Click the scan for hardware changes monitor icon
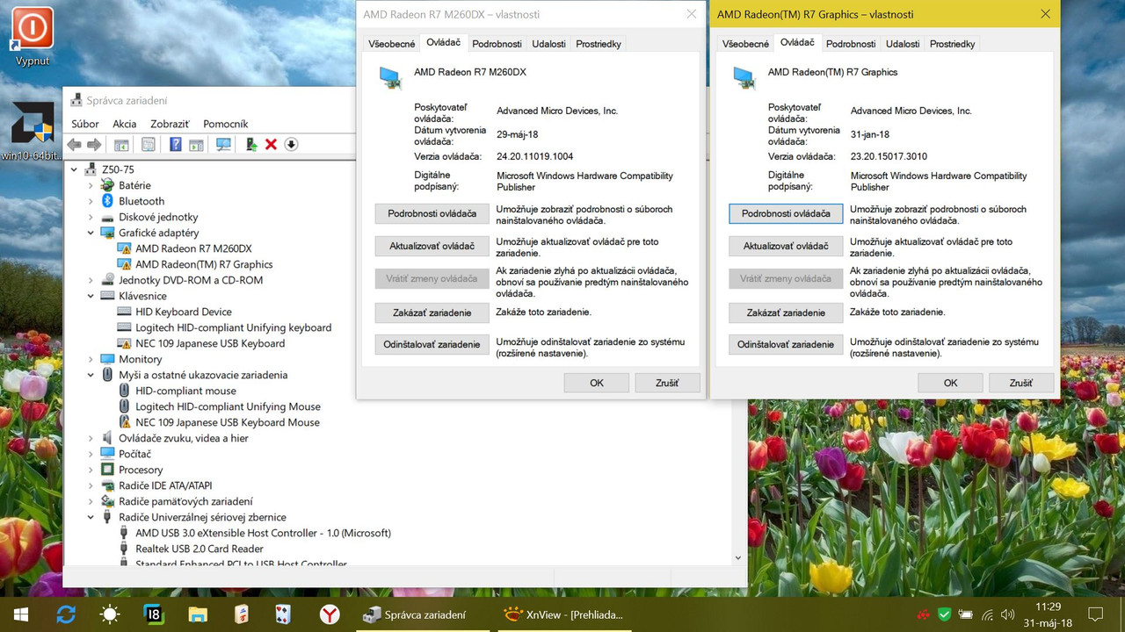The width and height of the screenshot is (1125, 632). 223,145
